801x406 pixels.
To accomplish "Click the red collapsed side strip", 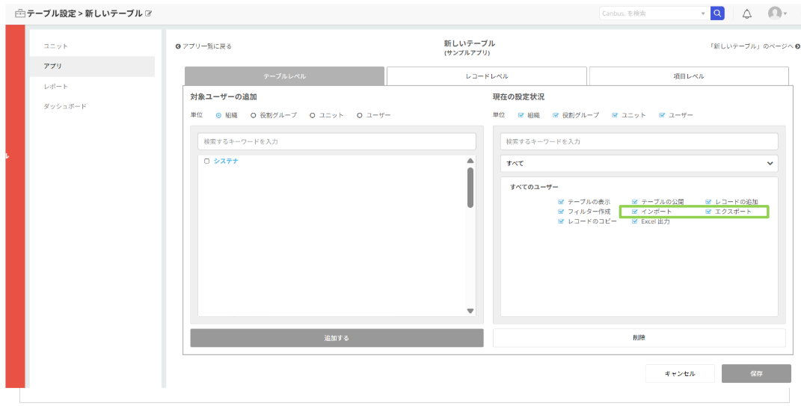I will (15, 206).
